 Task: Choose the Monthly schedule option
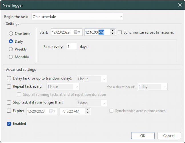(19, 57)
